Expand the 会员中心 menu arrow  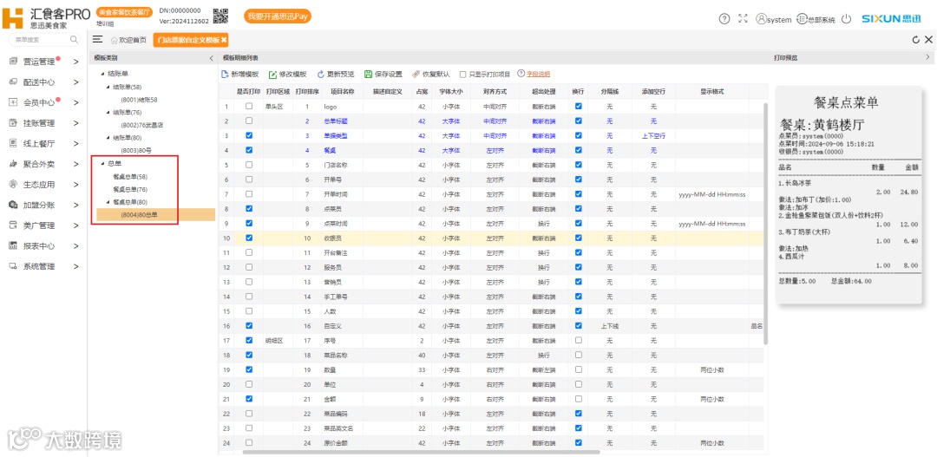[x=75, y=102]
